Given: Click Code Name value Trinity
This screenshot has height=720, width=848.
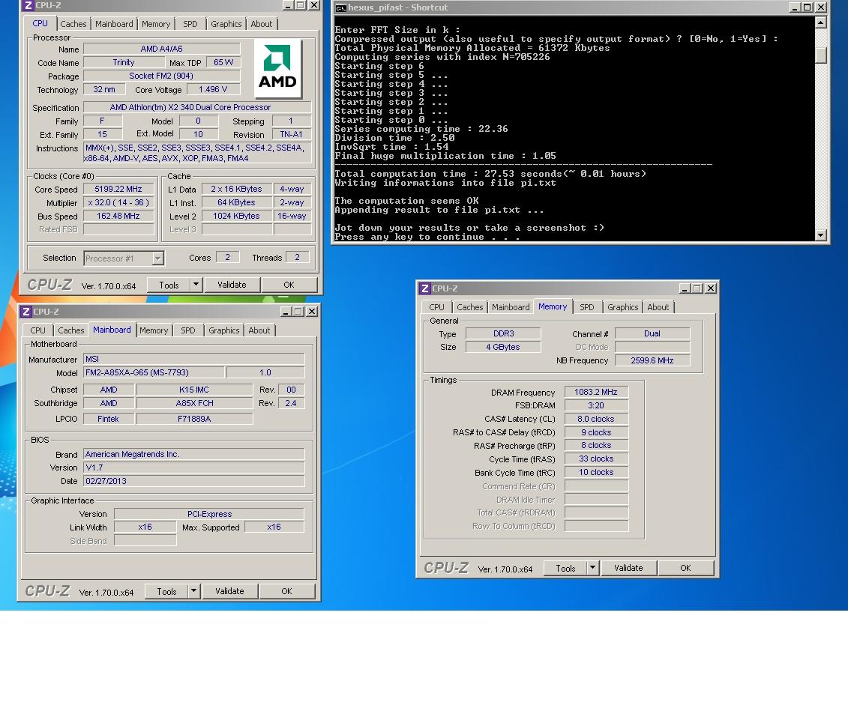Looking at the screenshot, I should (123, 63).
